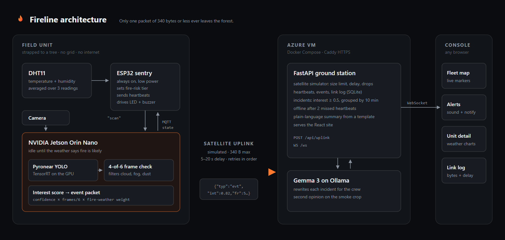Click the NVIDIA Jetson Orin Nano heading
The height and width of the screenshot is (240, 505).
tap(63, 142)
